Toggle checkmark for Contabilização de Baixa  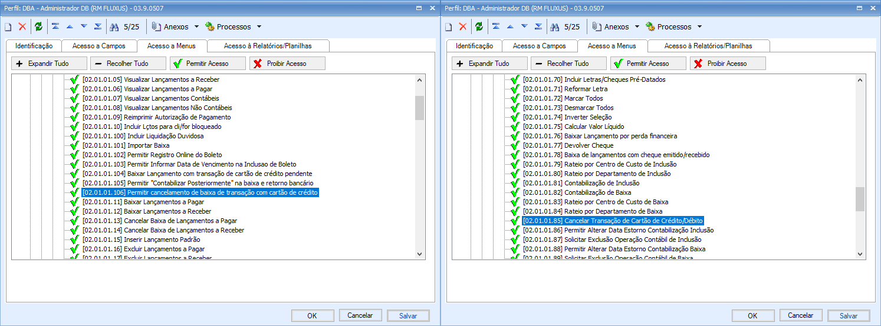coord(515,192)
